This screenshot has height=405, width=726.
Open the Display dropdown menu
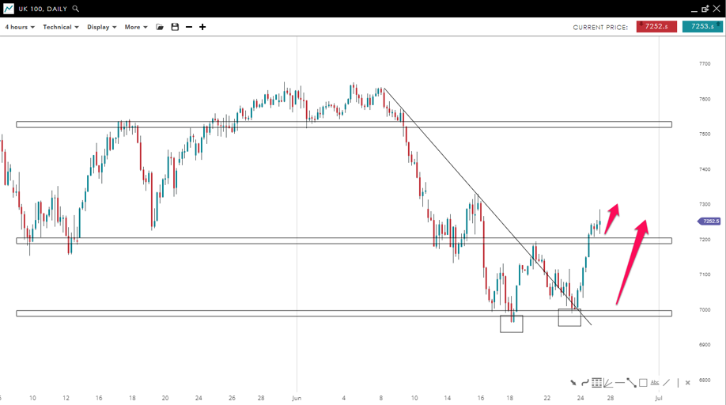pyautogui.click(x=102, y=27)
